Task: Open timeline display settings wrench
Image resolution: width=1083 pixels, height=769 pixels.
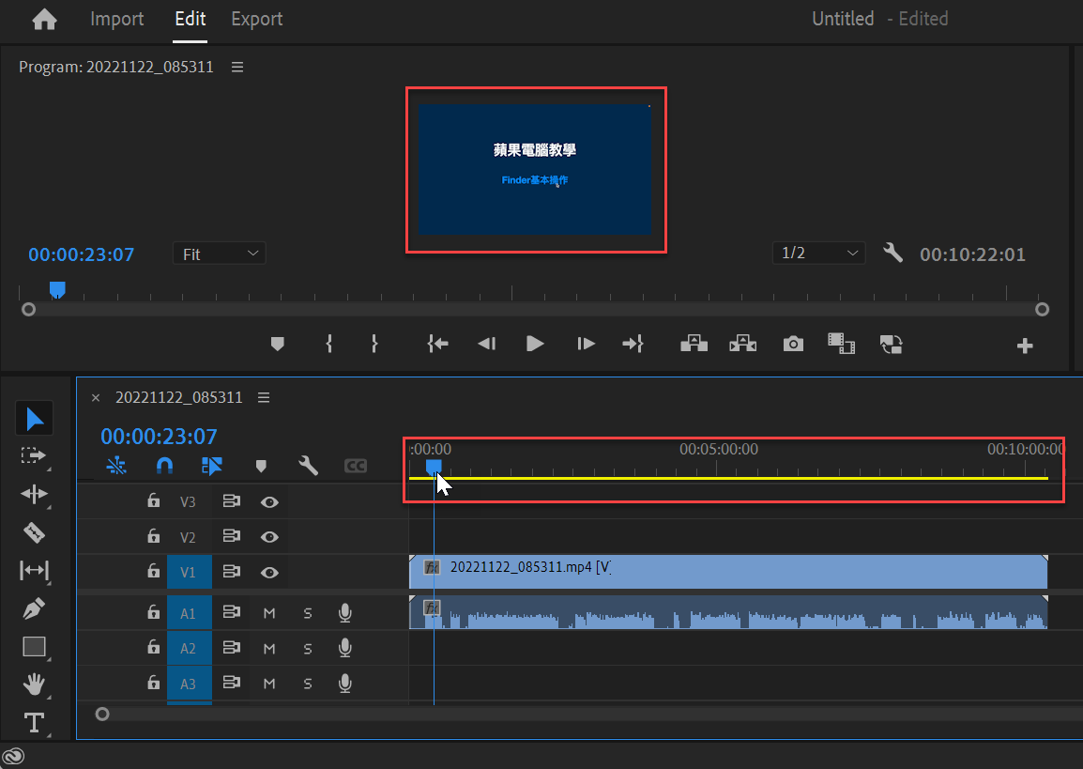Action: 308,466
